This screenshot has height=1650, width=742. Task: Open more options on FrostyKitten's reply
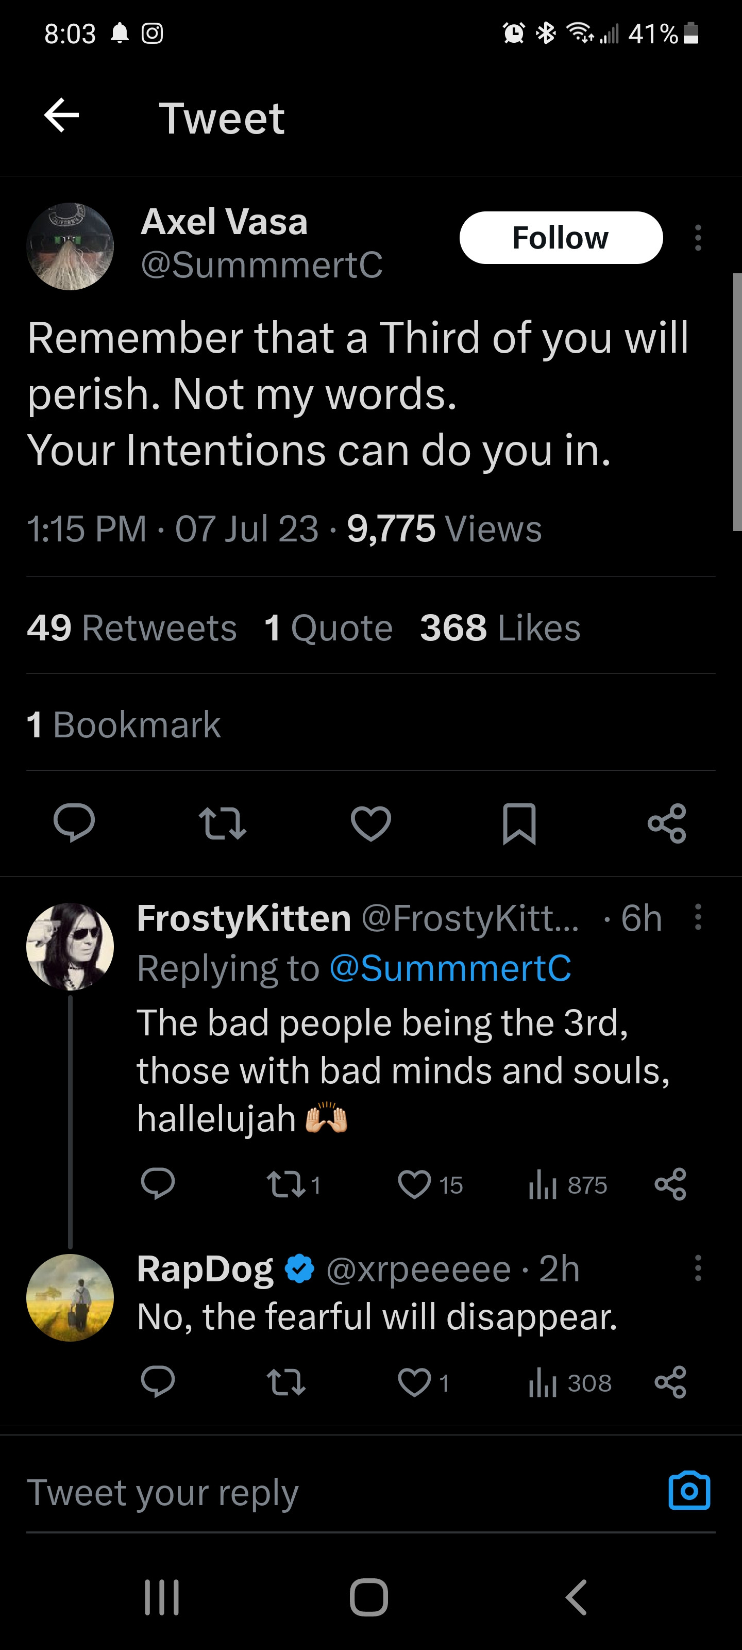(x=698, y=917)
